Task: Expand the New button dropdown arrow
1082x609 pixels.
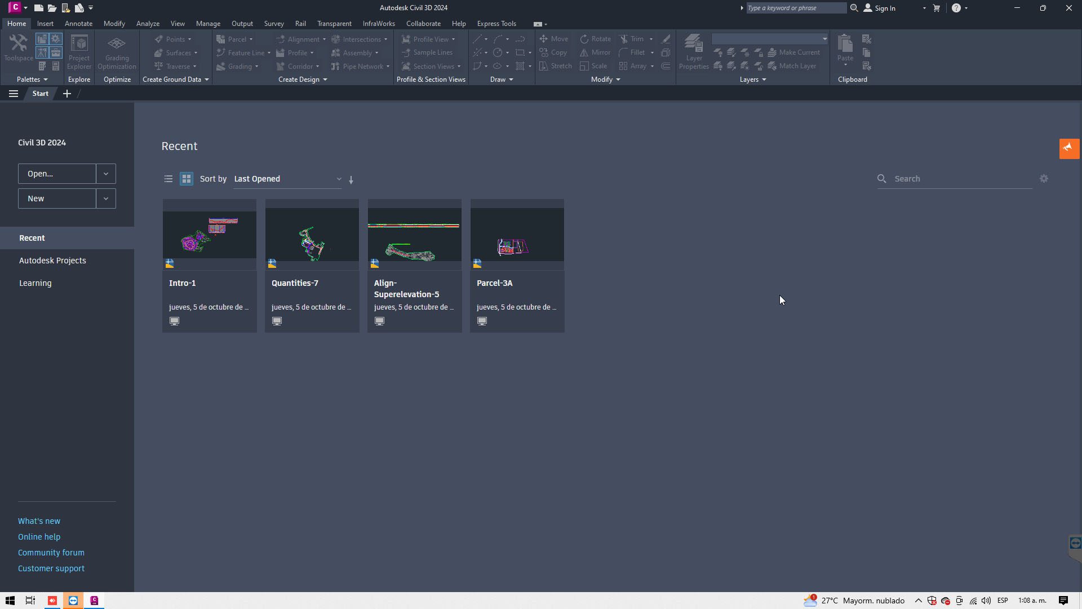Action: pos(106,198)
